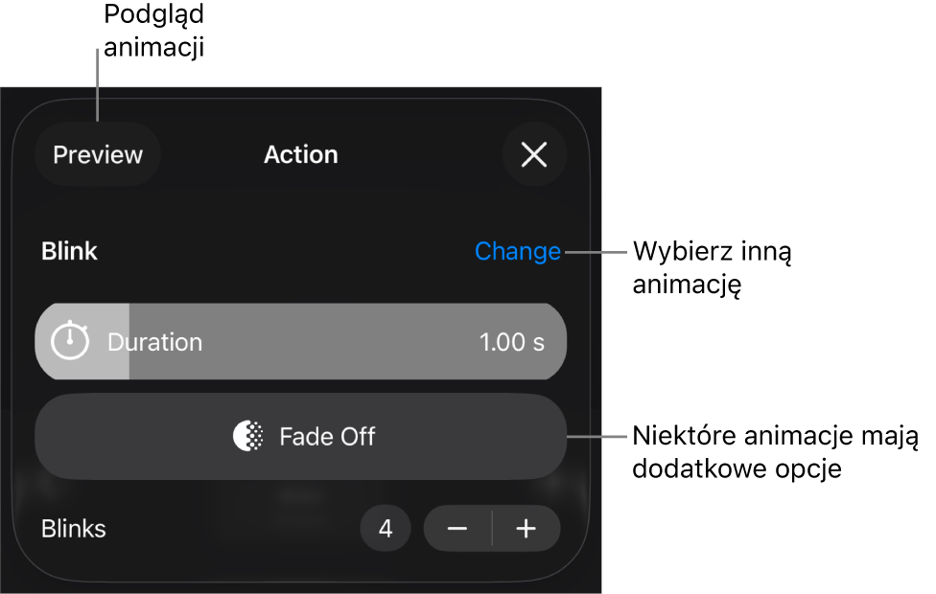Click the stopwatch icon on Duration
Screen dimensions: 936x594
(x=69, y=341)
